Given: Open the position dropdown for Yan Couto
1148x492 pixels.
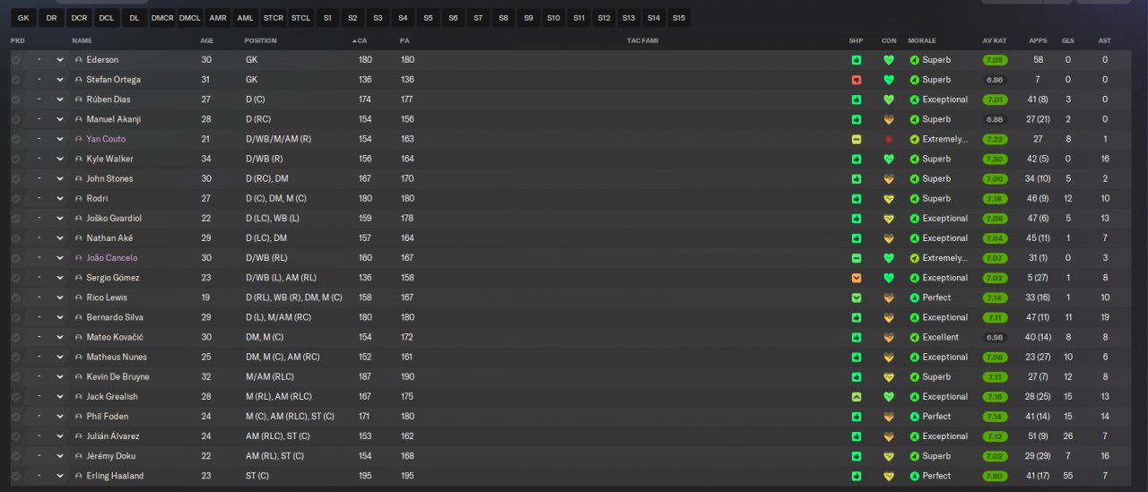Looking at the screenshot, I should 47,139.
